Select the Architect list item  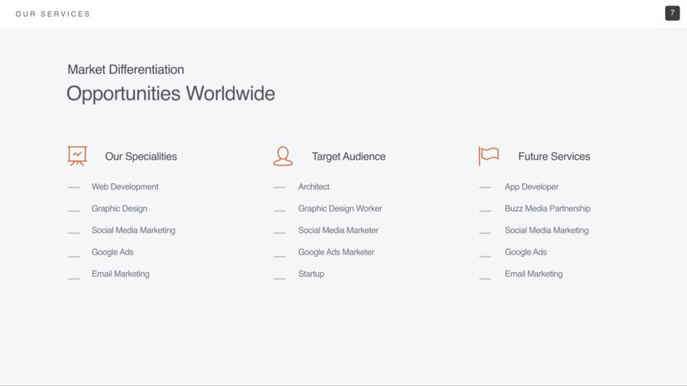[x=314, y=187]
